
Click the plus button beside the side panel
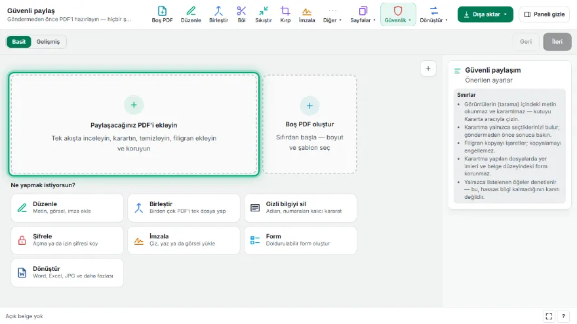click(428, 68)
